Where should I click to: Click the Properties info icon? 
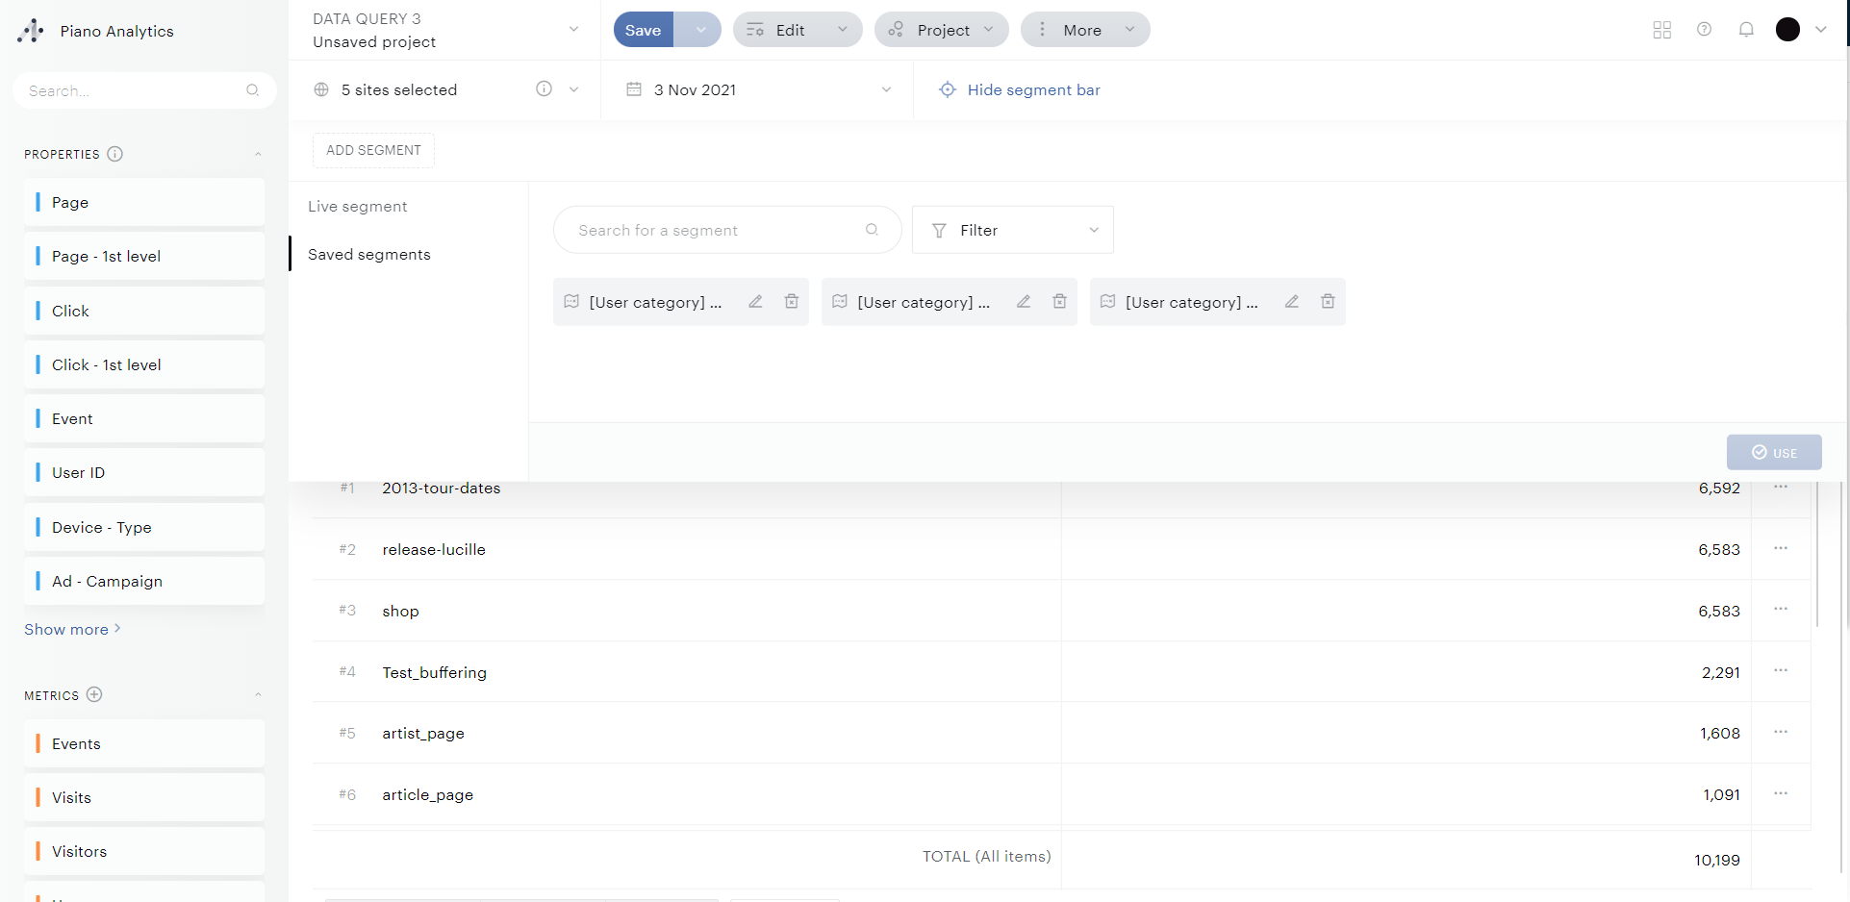click(114, 154)
